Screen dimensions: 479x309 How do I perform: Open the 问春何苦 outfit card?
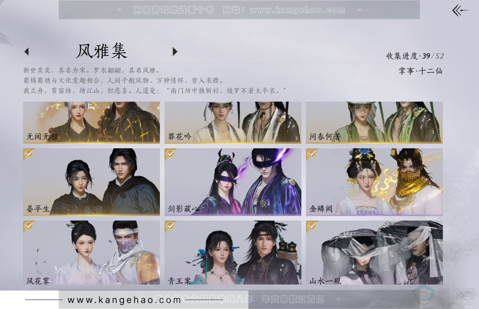(x=374, y=122)
